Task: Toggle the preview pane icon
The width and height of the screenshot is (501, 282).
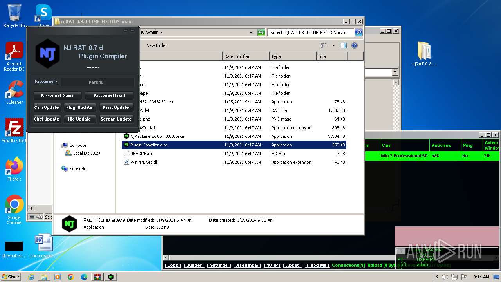Action: [x=343, y=45]
